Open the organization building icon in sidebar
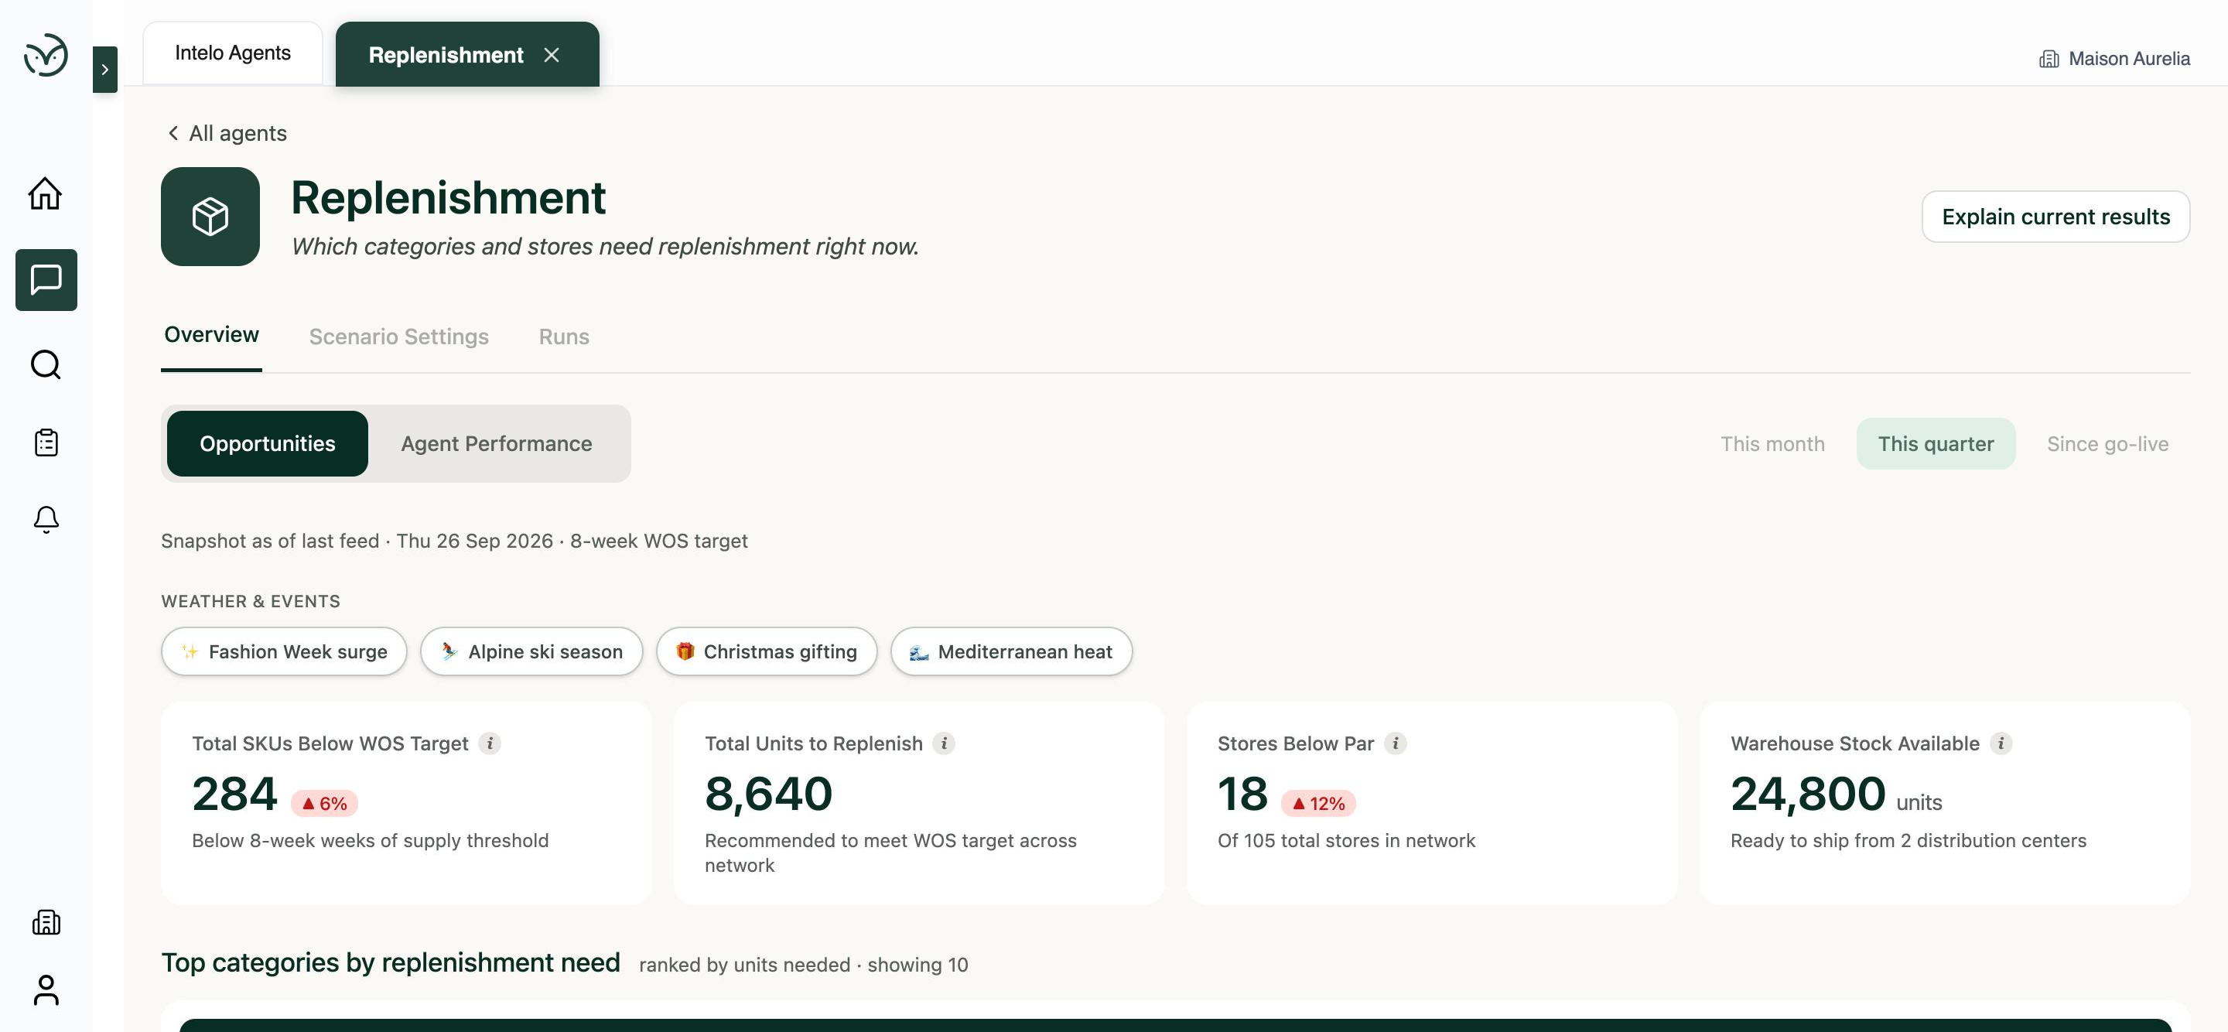This screenshot has height=1032, width=2228. (46, 922)
